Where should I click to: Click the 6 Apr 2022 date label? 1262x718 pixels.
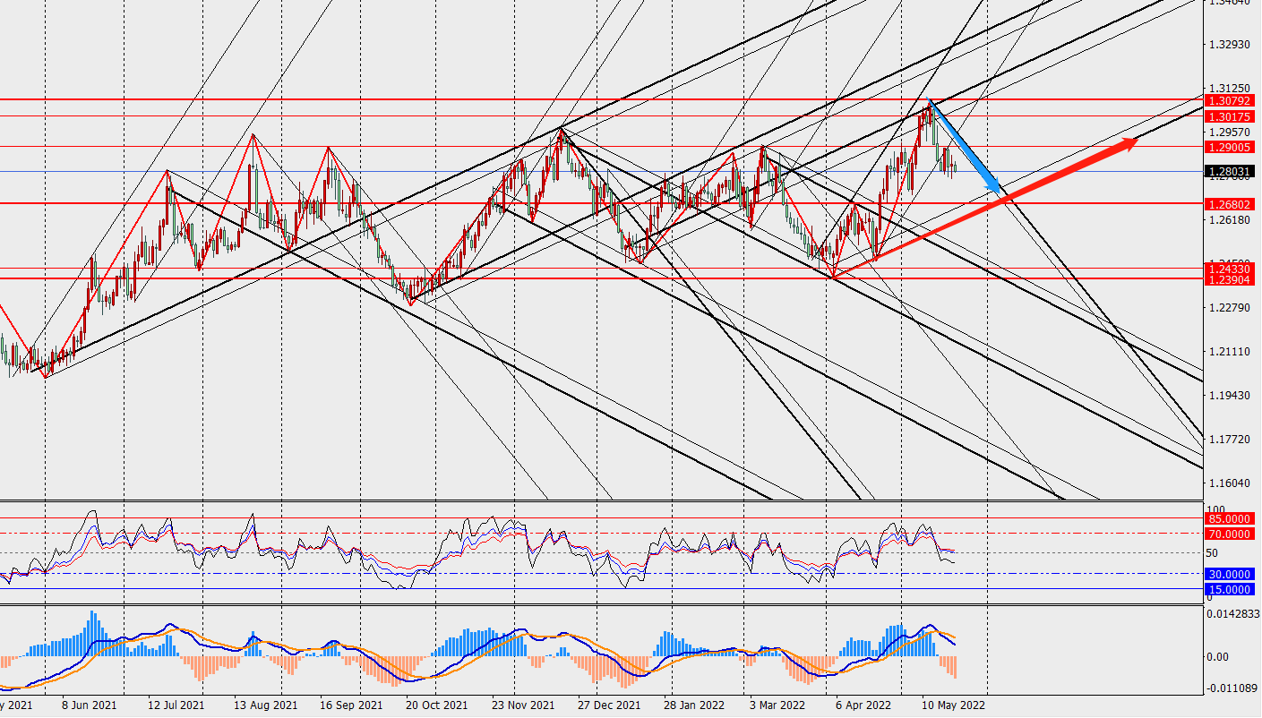[863, 705]
